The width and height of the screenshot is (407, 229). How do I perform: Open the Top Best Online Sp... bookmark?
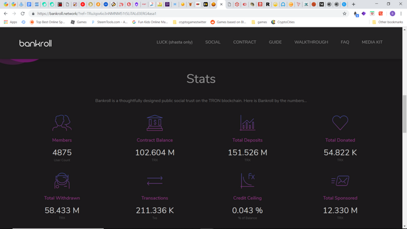(48, 22)
